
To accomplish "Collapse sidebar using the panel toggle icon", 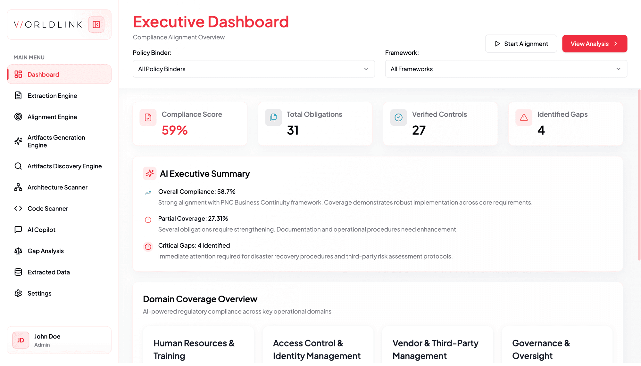I will click(x=96, y=25).
